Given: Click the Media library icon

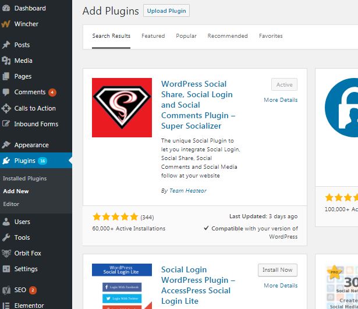Looking at the screenshot, I should tap(6, 61).
